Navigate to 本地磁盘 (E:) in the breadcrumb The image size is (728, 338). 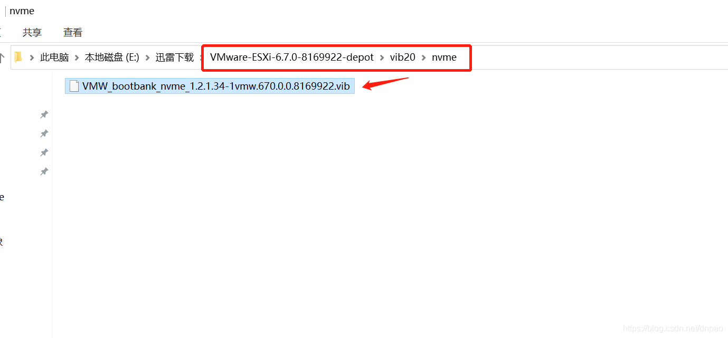click(x=112, y=57)
